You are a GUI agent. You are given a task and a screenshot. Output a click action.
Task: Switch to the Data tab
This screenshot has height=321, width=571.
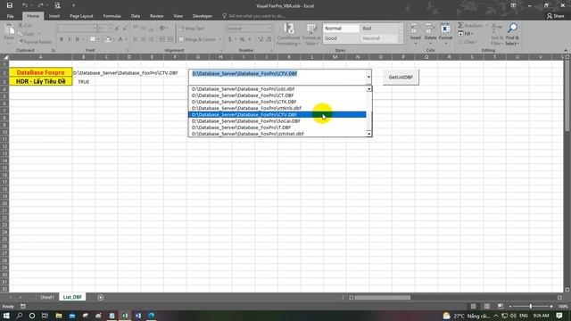coord(136,16)
